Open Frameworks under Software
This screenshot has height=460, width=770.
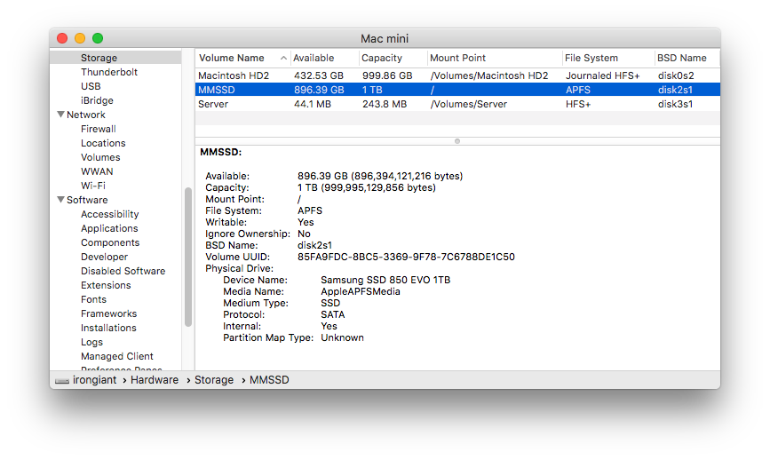click(x=108, y=313)
